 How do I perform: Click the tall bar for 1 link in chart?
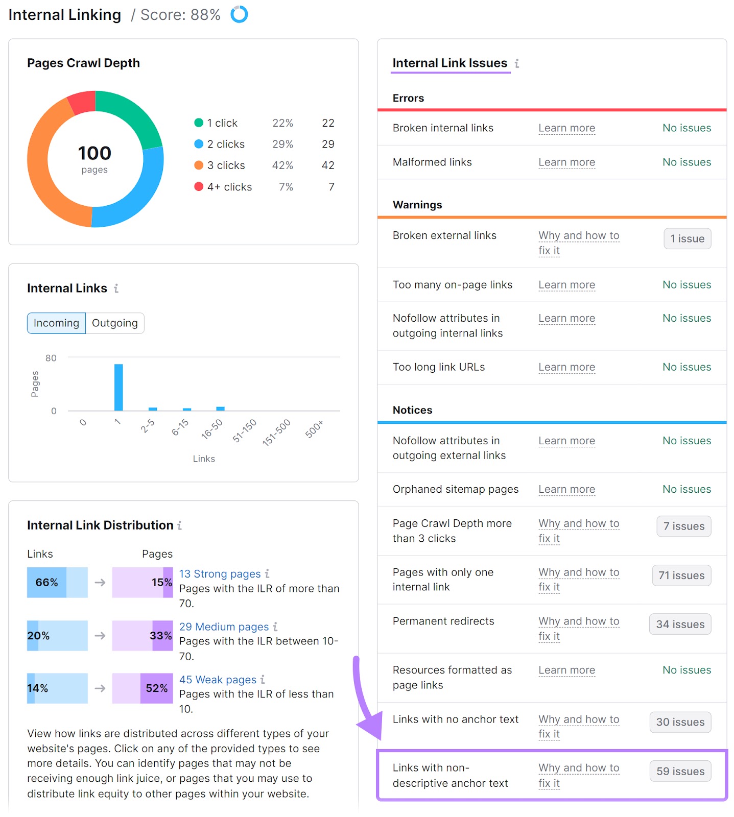tap(119, 387)
